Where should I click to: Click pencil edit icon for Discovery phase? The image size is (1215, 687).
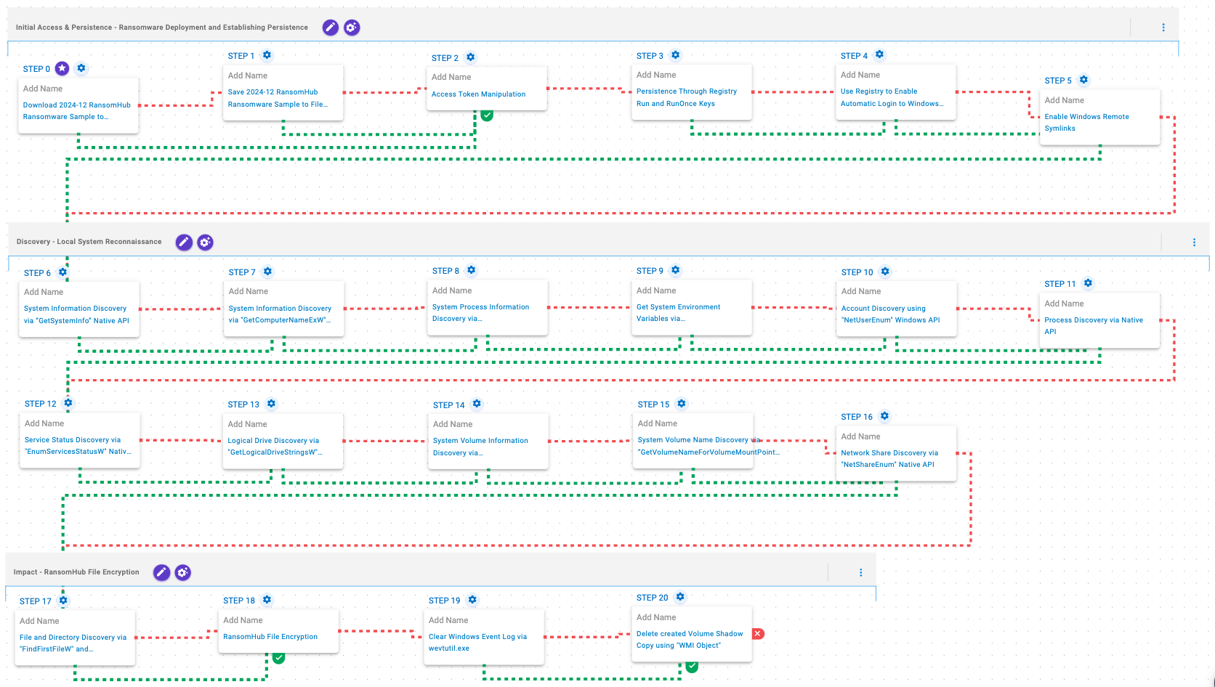tap(184, 242)
